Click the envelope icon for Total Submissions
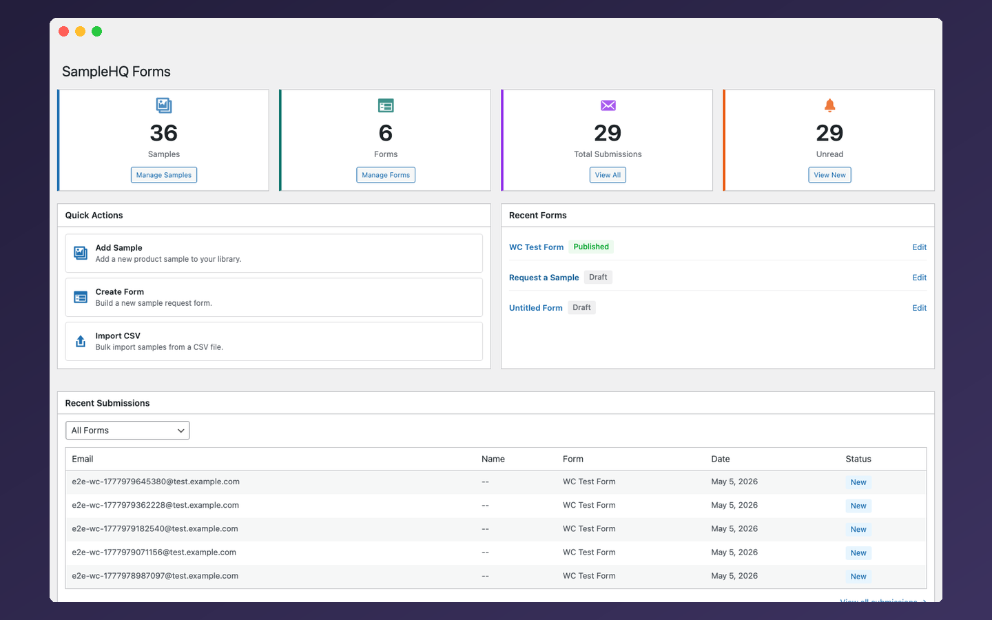Viewport: 992px width, 620px height. tap(608, 105)
